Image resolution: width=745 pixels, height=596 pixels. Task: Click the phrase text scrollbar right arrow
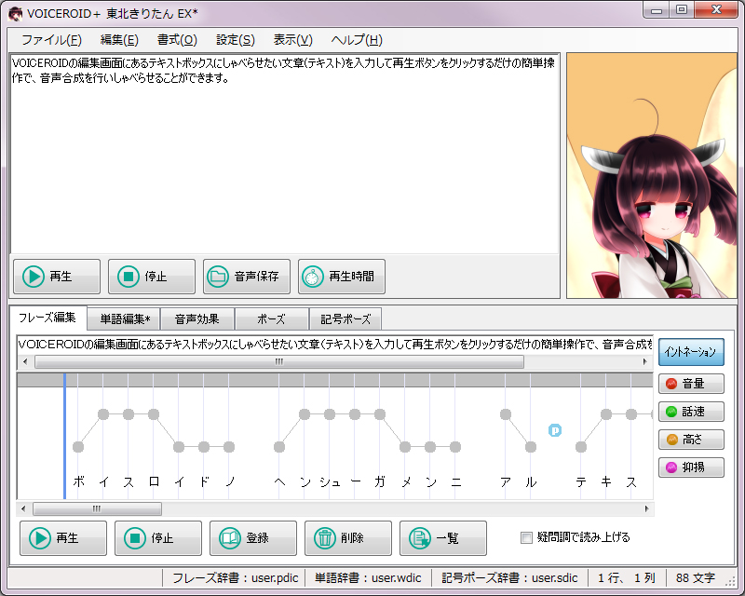(x=644, y=361)
